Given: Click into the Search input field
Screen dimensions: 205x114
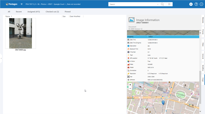Looking at the screenshot, I should (x=133, y=4).
